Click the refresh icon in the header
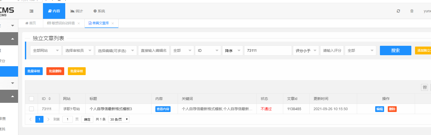This screenshot has width=431, height=135. [x=398, y=11]
